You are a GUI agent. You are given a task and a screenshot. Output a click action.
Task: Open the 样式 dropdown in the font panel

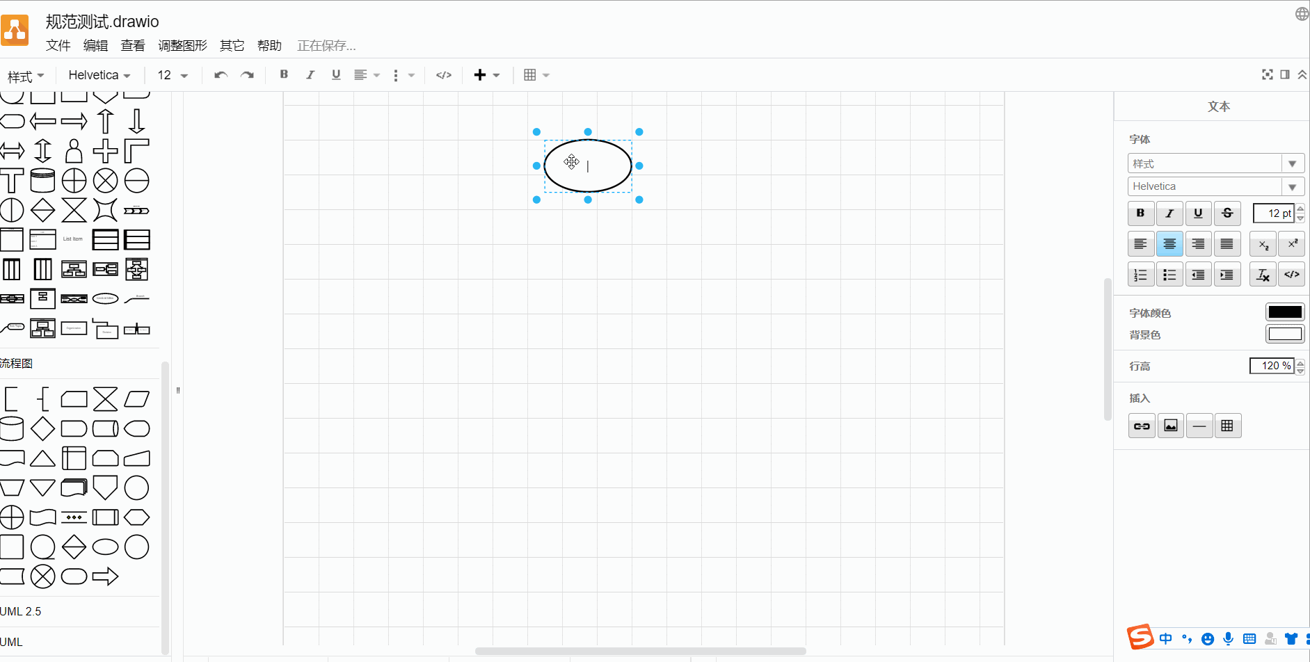tap(1215, 163)
